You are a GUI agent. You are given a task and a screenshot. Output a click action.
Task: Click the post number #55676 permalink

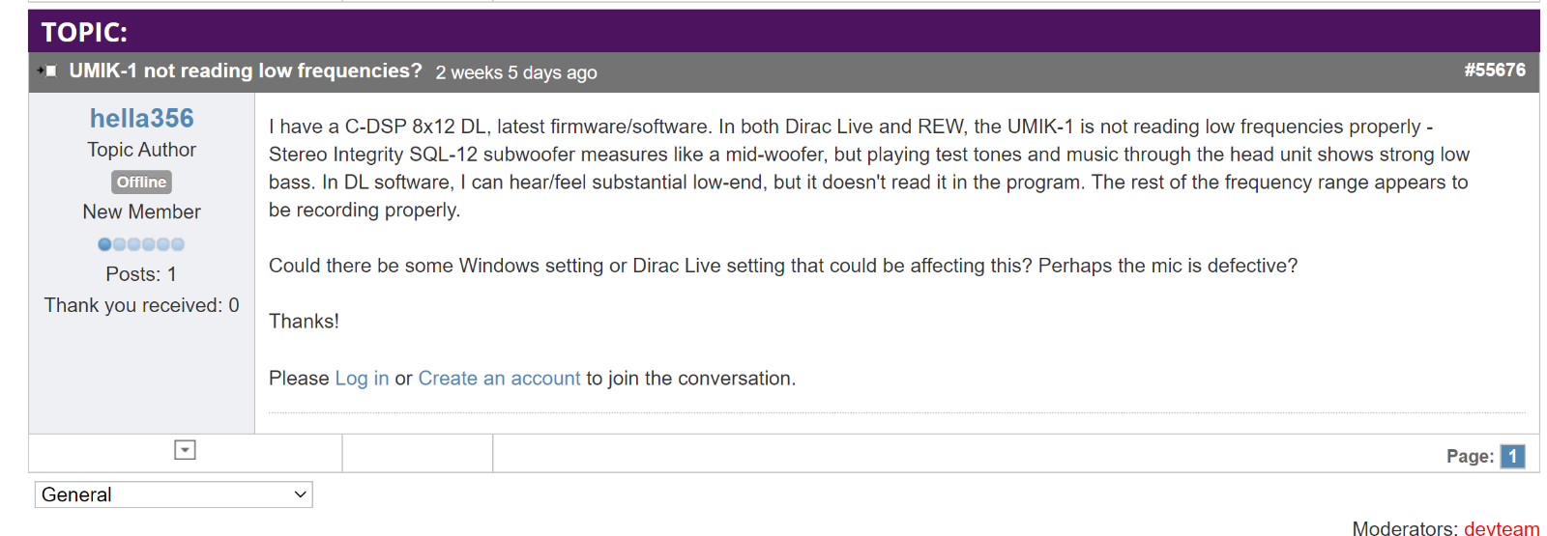coord(1494,70)
